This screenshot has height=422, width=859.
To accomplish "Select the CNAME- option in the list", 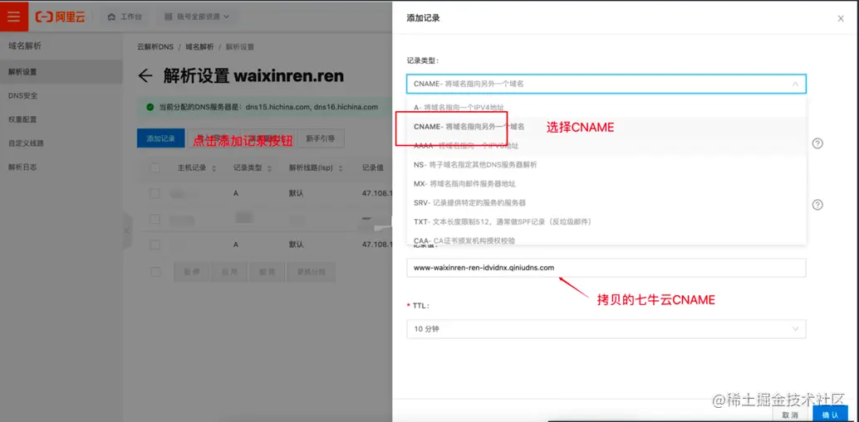I will pos(606,126).
